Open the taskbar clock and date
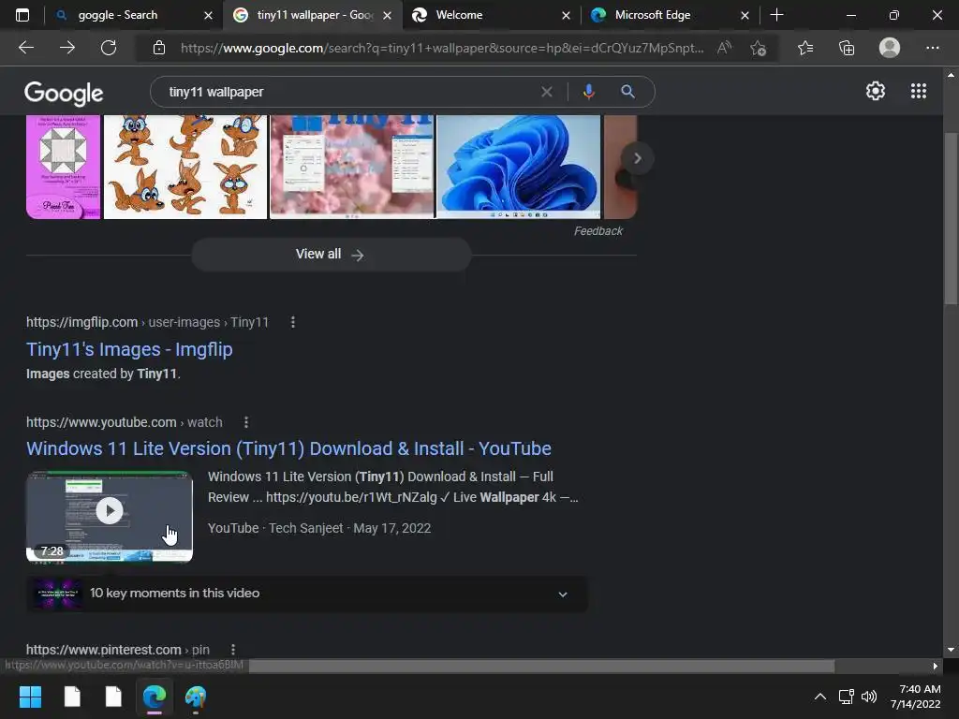 (x=916, y=697)
